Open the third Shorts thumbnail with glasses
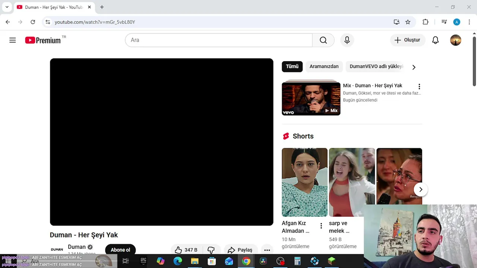This screenshot has height=268, width=477. [399, 176]
